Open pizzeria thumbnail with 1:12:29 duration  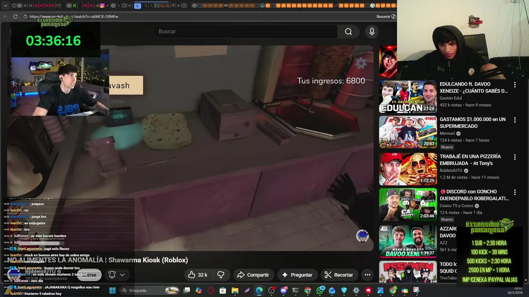pos(408,169)
